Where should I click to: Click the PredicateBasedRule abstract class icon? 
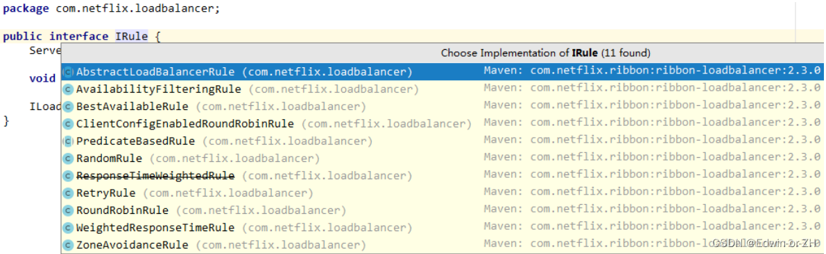pos(67,141)
